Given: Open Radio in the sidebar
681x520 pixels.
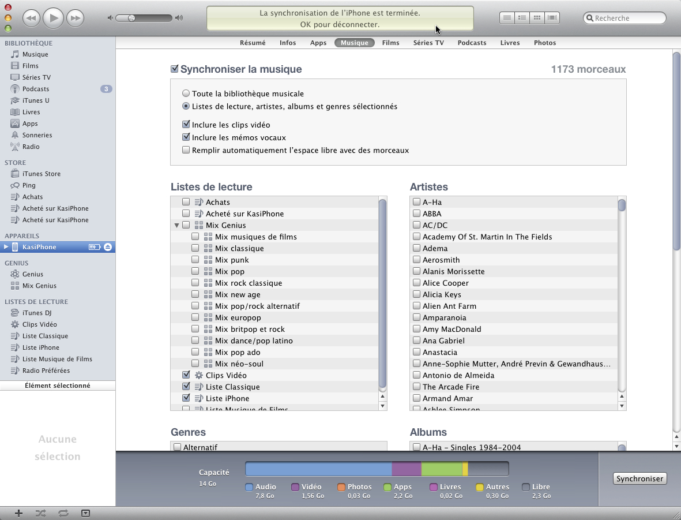Looking at the screenshot, I should pos(31,147).
